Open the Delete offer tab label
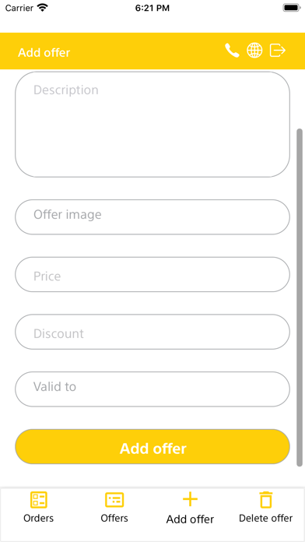Image resolution: width=305 pixels, height=542 pixels. [265, 518]
